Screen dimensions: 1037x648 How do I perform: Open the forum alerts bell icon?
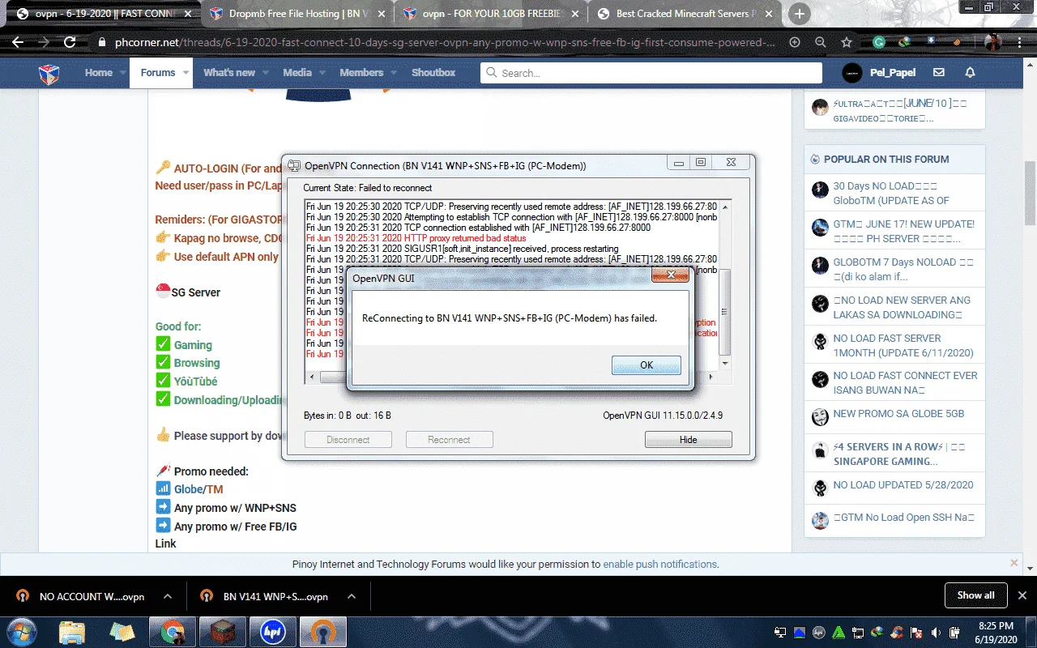click(970, 72)
